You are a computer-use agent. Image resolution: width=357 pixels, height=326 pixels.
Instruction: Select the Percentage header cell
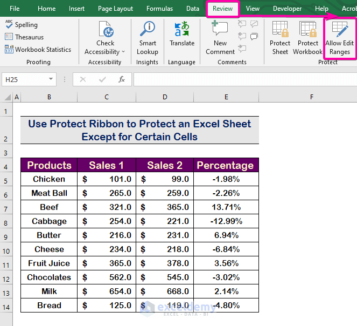226,165
